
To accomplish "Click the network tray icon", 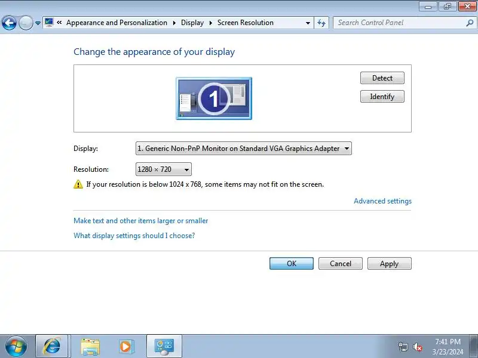I will click(x=403, y=347).
